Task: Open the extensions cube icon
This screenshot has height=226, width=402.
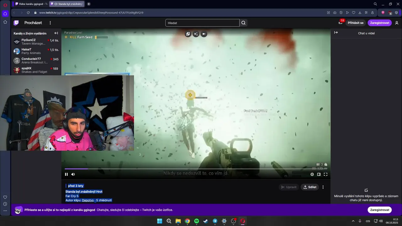Action: 396,13
